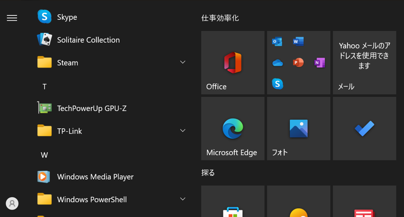Open the Microsoft Store tile
Viewport: 404px width, 217px height.
click(233, 201)
